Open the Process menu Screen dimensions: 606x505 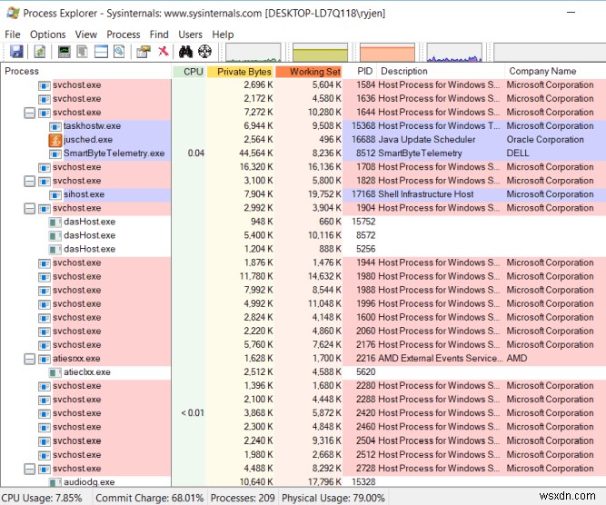pos(124,35)
